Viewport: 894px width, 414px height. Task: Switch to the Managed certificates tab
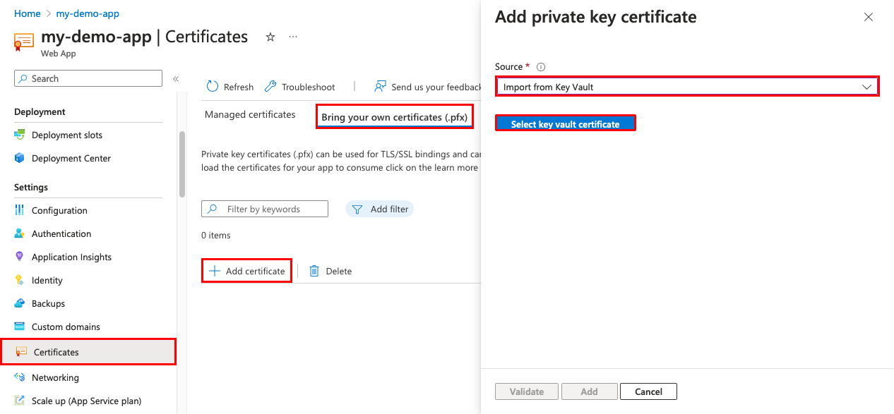point(249,114)
